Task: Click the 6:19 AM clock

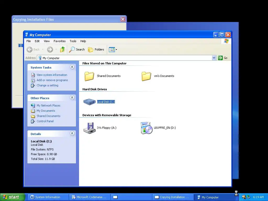Action: [258, 197]
